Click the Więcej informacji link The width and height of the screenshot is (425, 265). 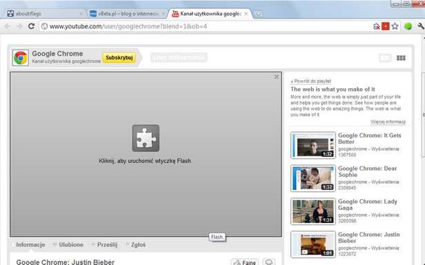pyautogui.click(x=388, y=122)
